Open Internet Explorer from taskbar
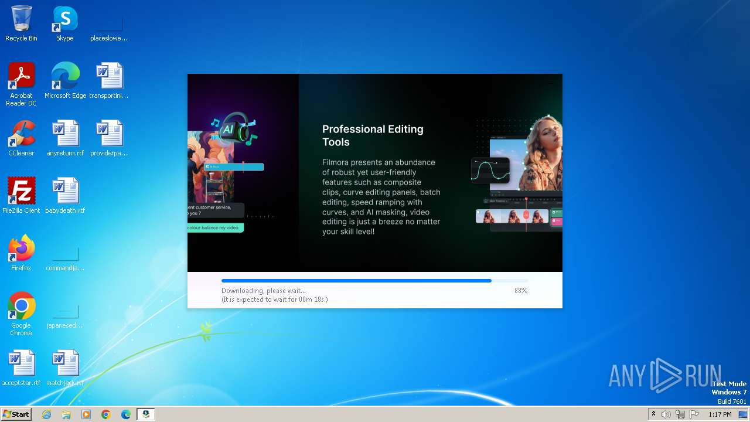 click(46, 414)
